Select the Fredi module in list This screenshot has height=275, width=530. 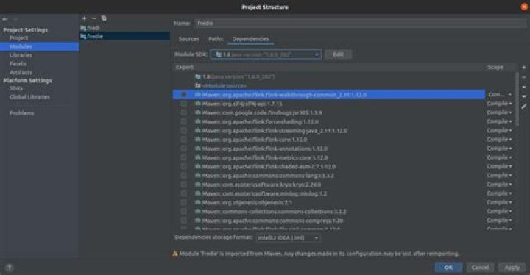124,28
